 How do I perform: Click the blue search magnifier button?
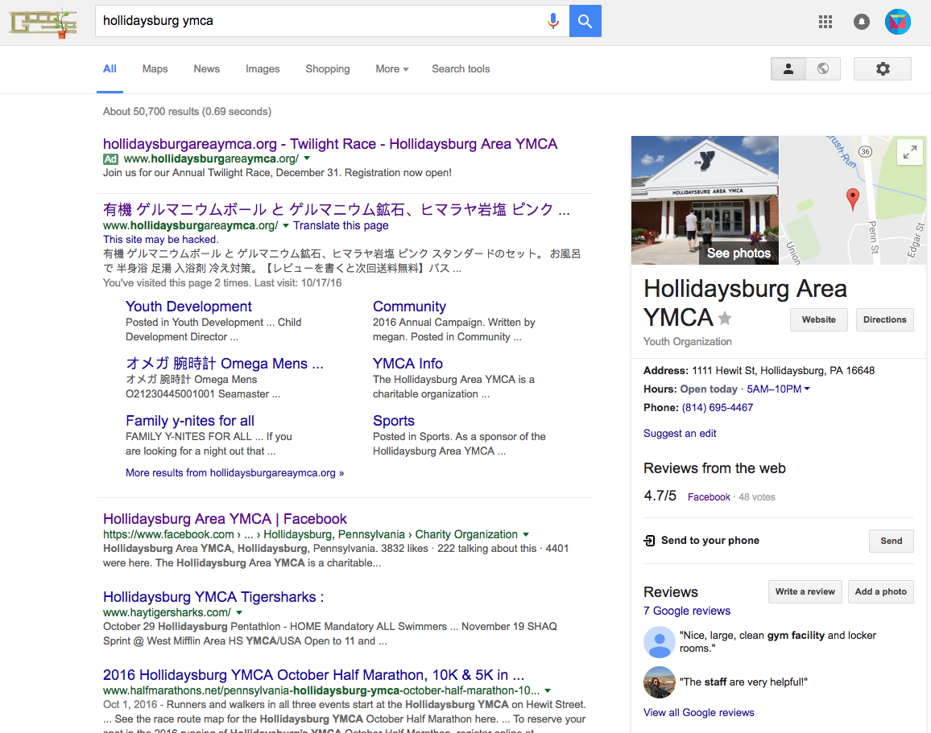(585, 22)
